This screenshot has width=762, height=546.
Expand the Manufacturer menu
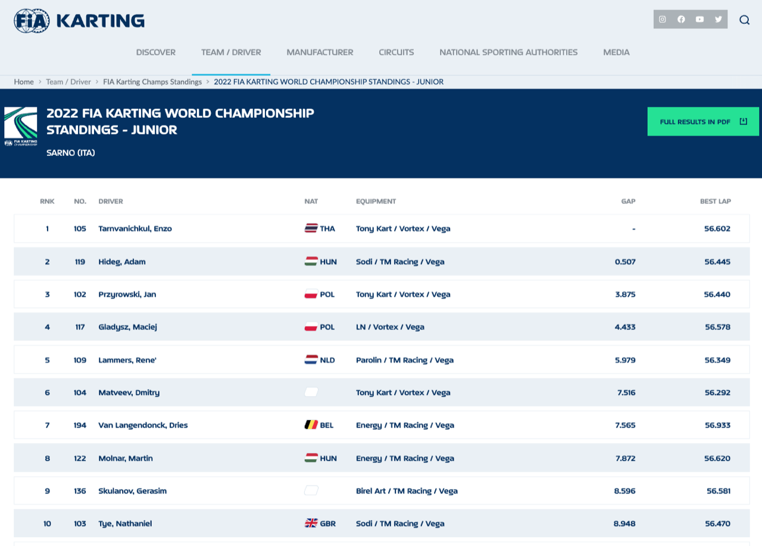[x=320, y=52]
